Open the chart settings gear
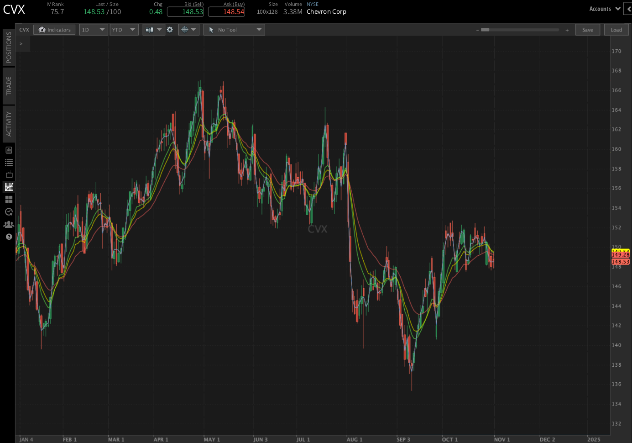Image resolution: width=632 pixels, height=443 pixels. [170, 30]
